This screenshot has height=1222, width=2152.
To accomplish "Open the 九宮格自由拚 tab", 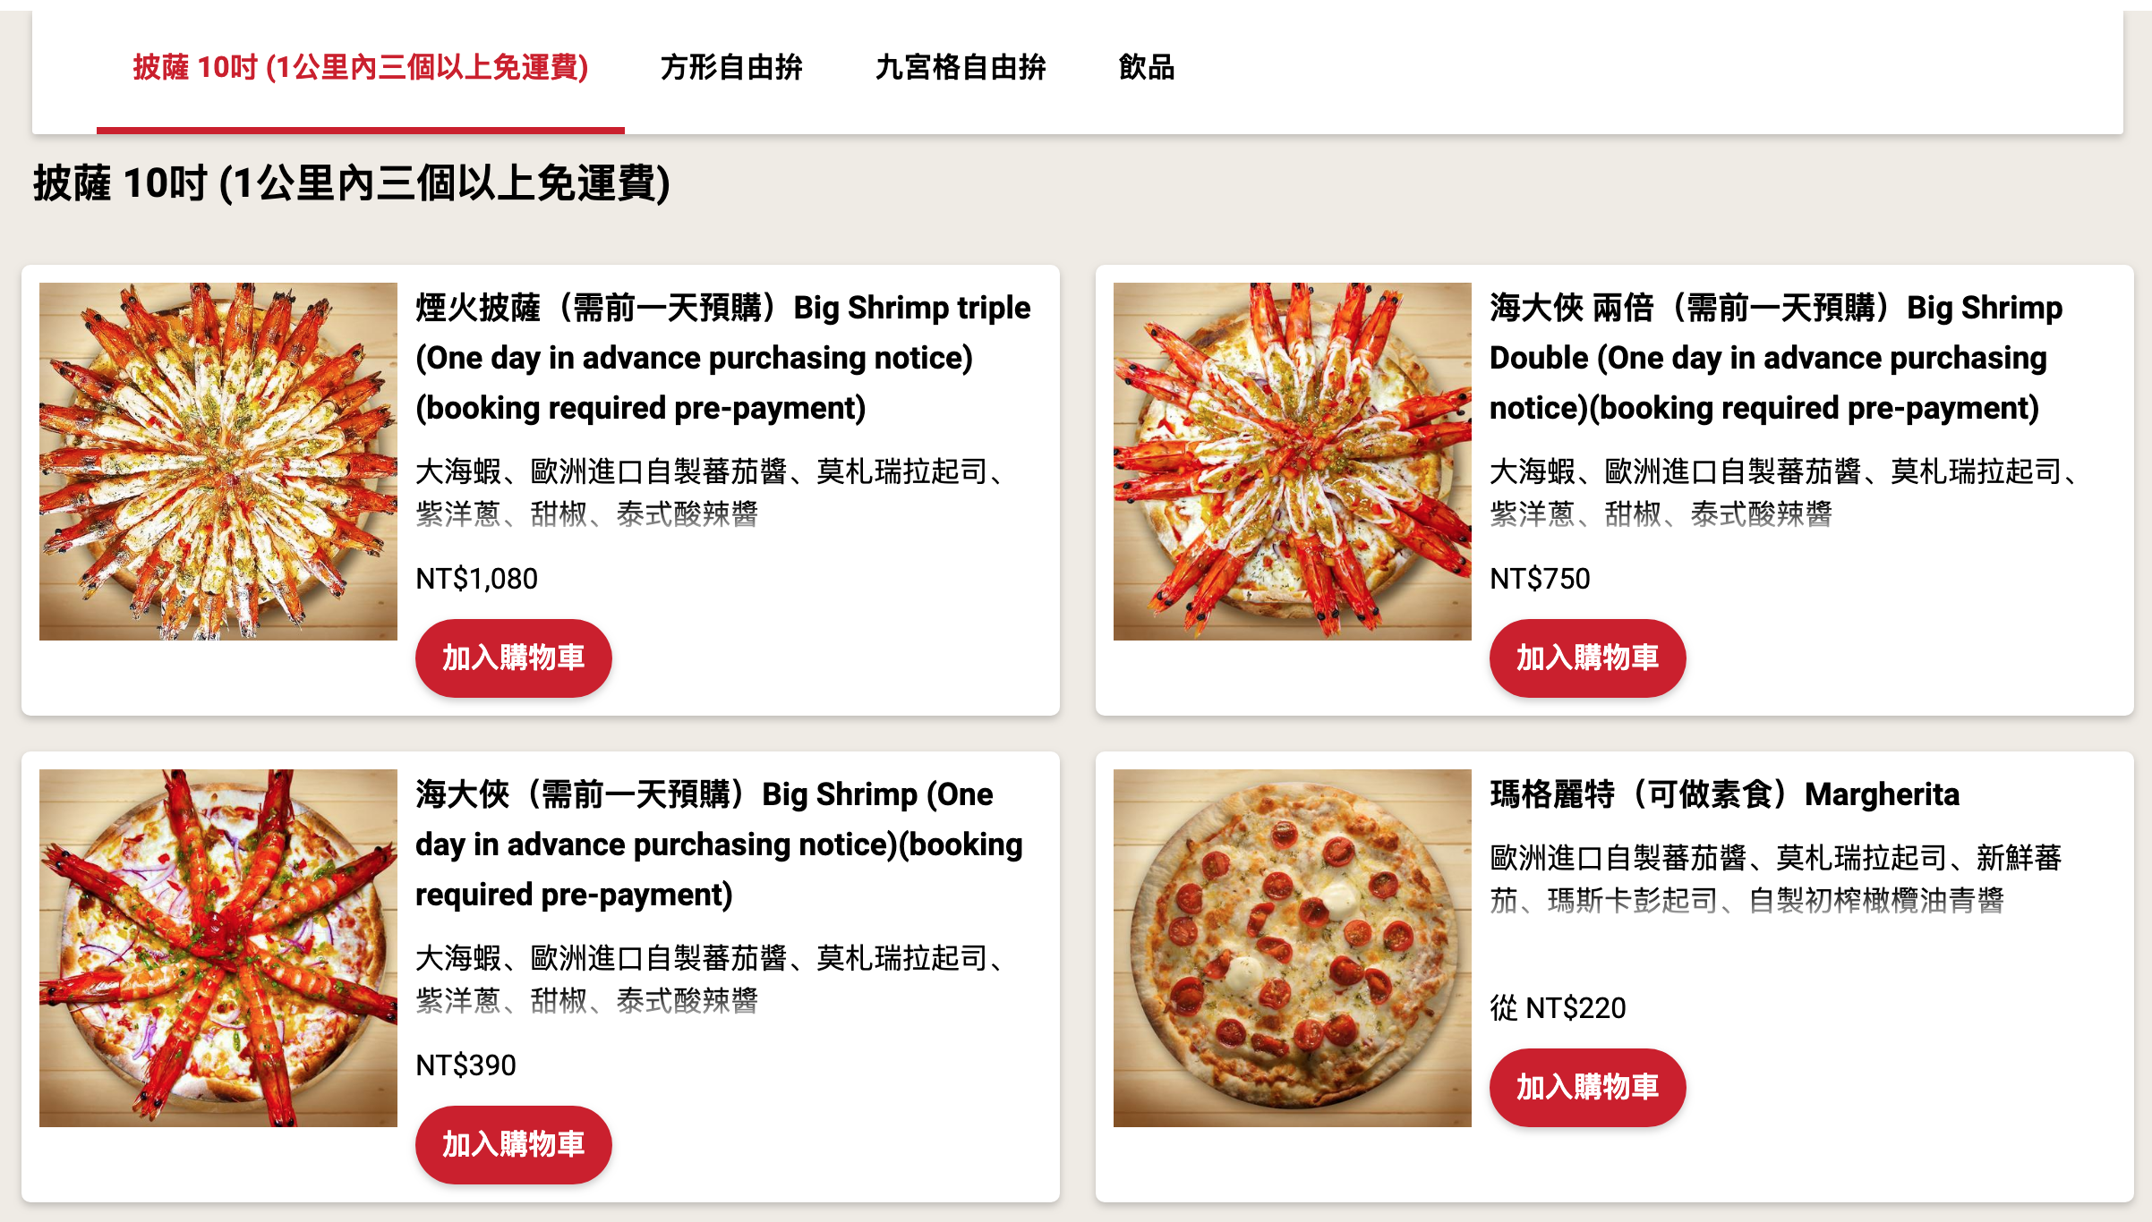I will 961,67.
